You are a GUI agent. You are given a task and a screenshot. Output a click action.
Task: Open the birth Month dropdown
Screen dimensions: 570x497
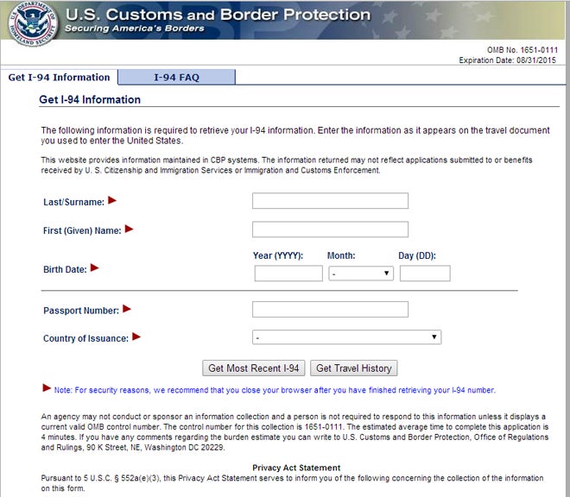[x=361, y=274]
